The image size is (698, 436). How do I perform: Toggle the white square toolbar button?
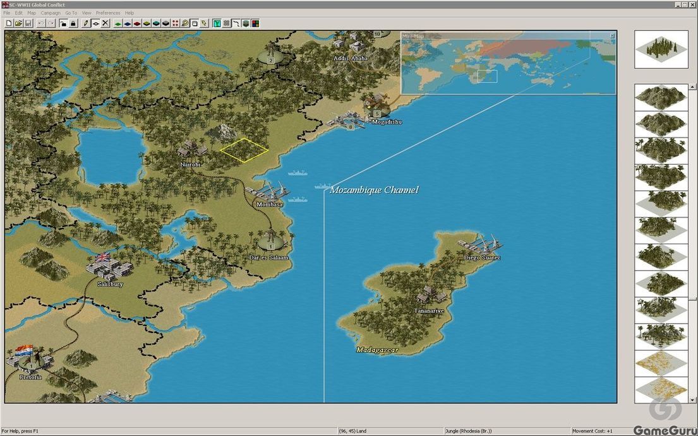click(195, 23)
